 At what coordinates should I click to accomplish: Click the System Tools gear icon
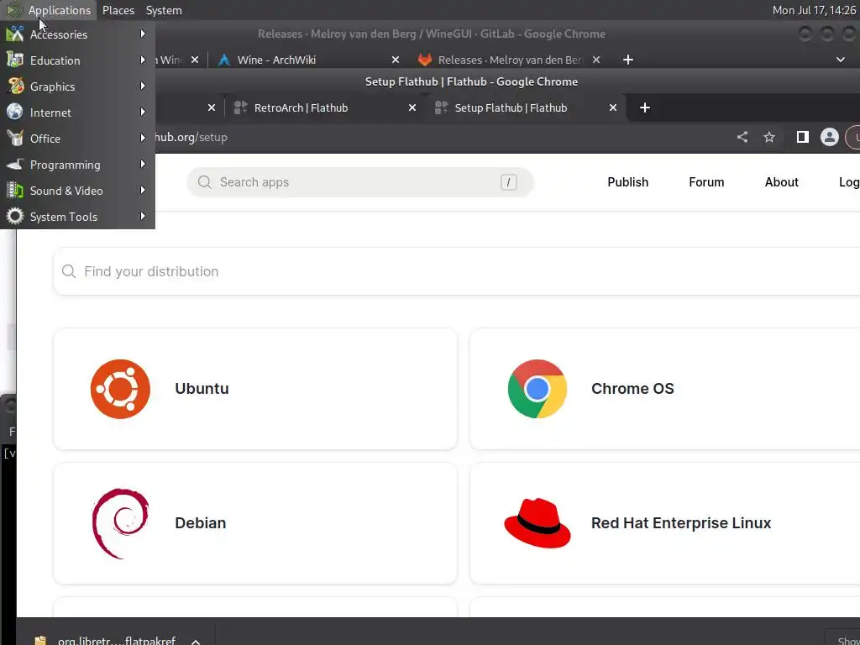pos(15,216)
